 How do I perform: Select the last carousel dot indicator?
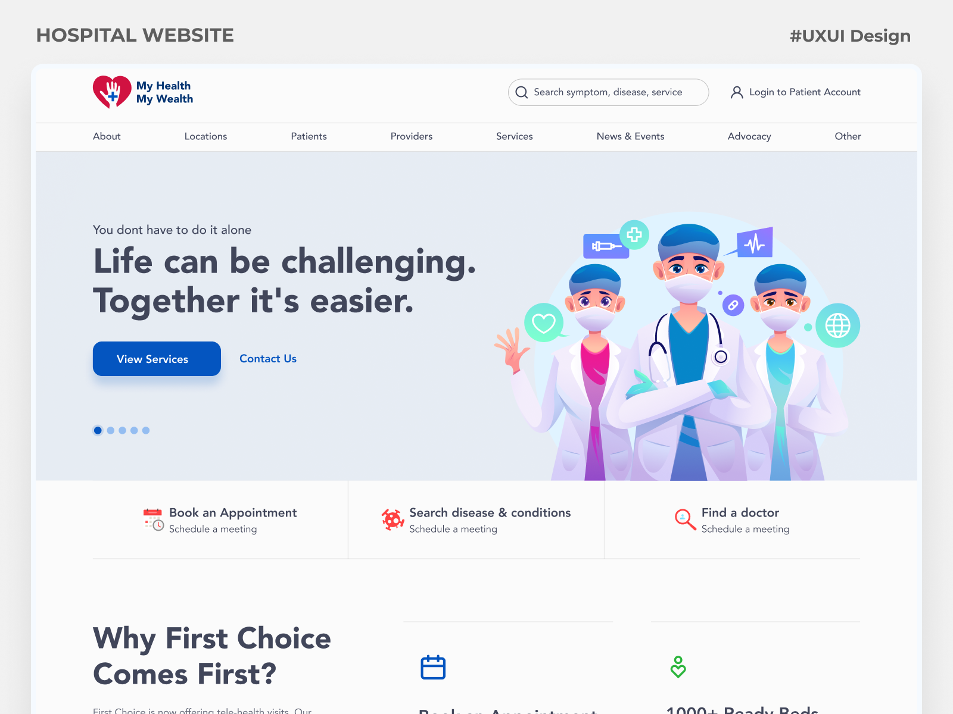[x=146, y=430]
